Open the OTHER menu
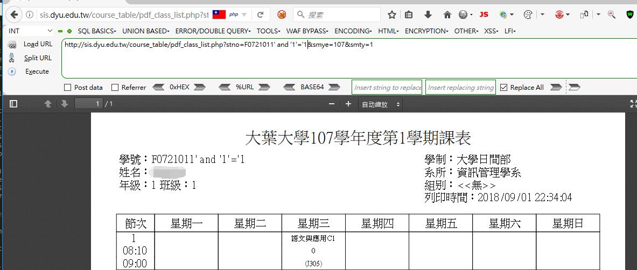This screenshot has width=637, height=270. tap(466, 31)
